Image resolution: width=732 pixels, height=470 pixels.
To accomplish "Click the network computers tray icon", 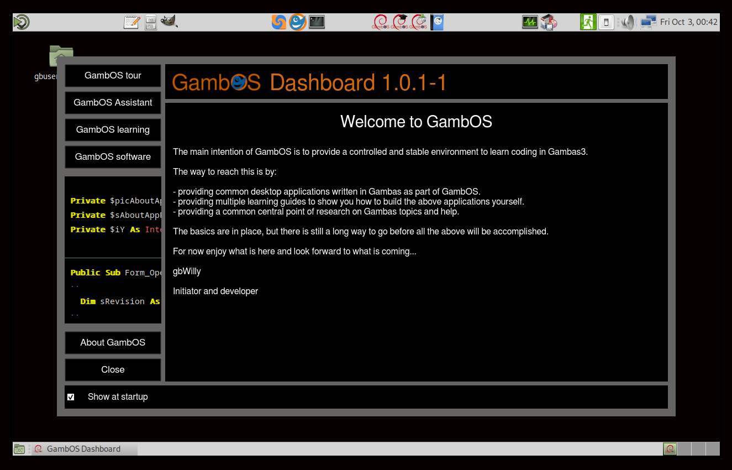I will coord(648,22).
